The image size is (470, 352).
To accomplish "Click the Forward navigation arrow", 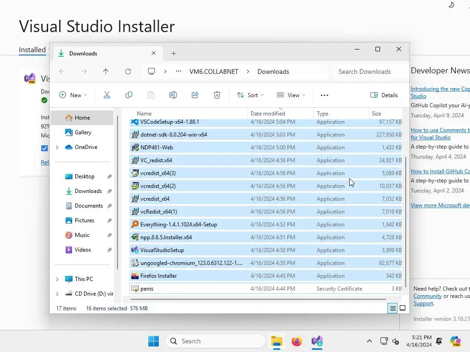I will pyautogui.click(x=84, y=71).
